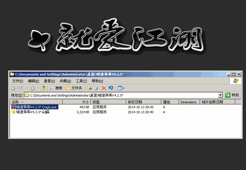The height and width of the screenshot is (170, 246).
Task: Sort by 名称 column header
Action: tap(36, 102)
